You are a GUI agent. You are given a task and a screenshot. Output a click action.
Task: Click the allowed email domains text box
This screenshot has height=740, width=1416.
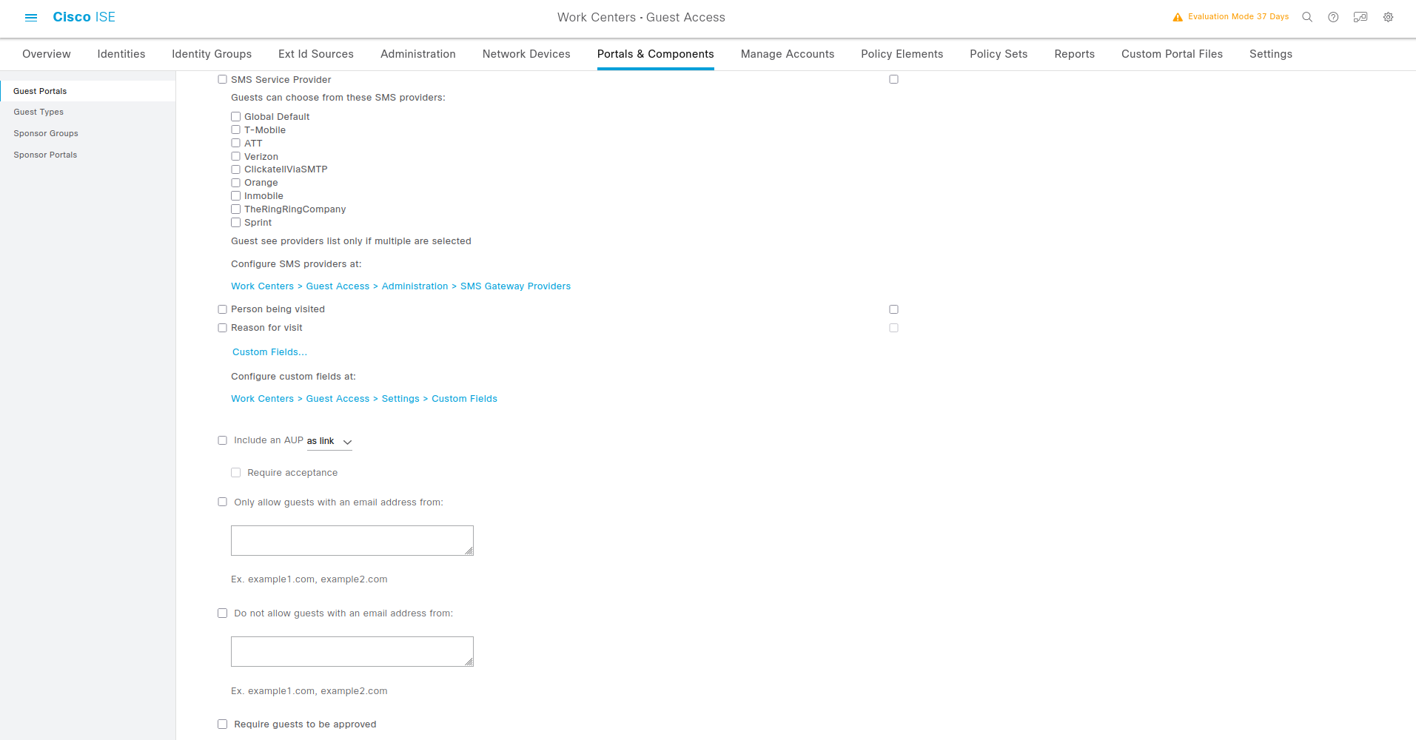click(352, 541)
